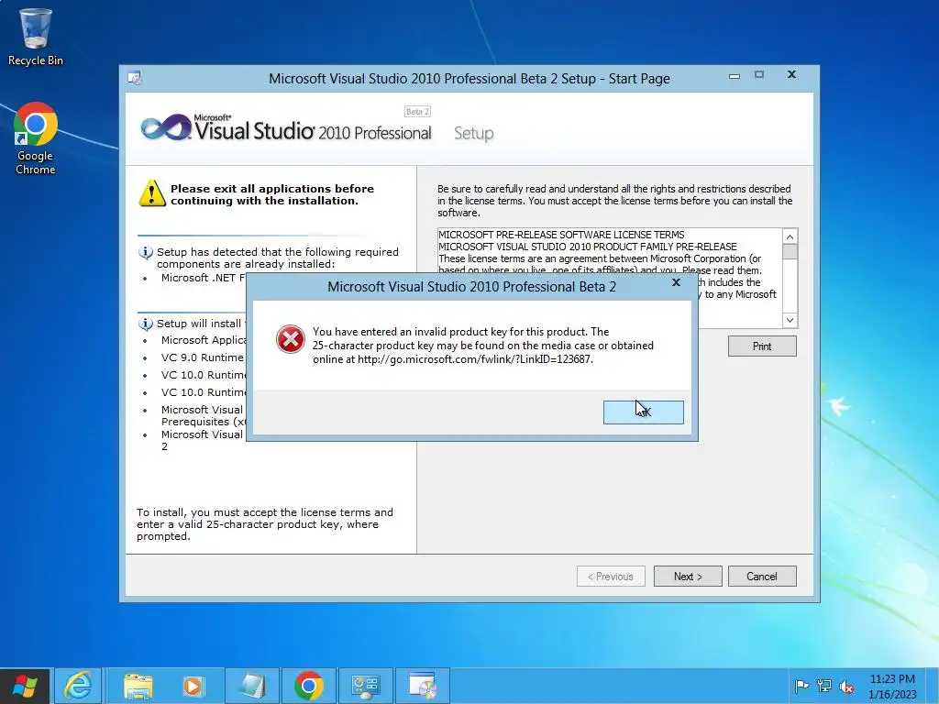Screen dimensions: 939x704
Task: Click the license terms scrollbar thumb
Action: tap(790, 251)
